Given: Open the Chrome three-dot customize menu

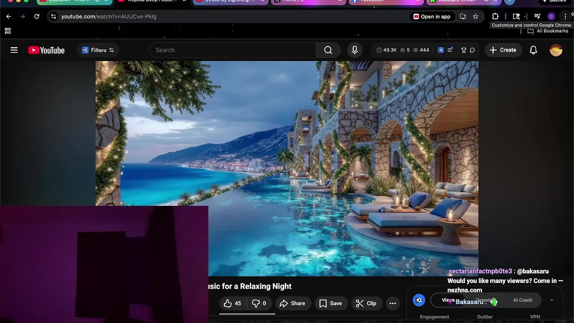Looking at the screenshot, I should pyautogui.click(x=565, y=17).
